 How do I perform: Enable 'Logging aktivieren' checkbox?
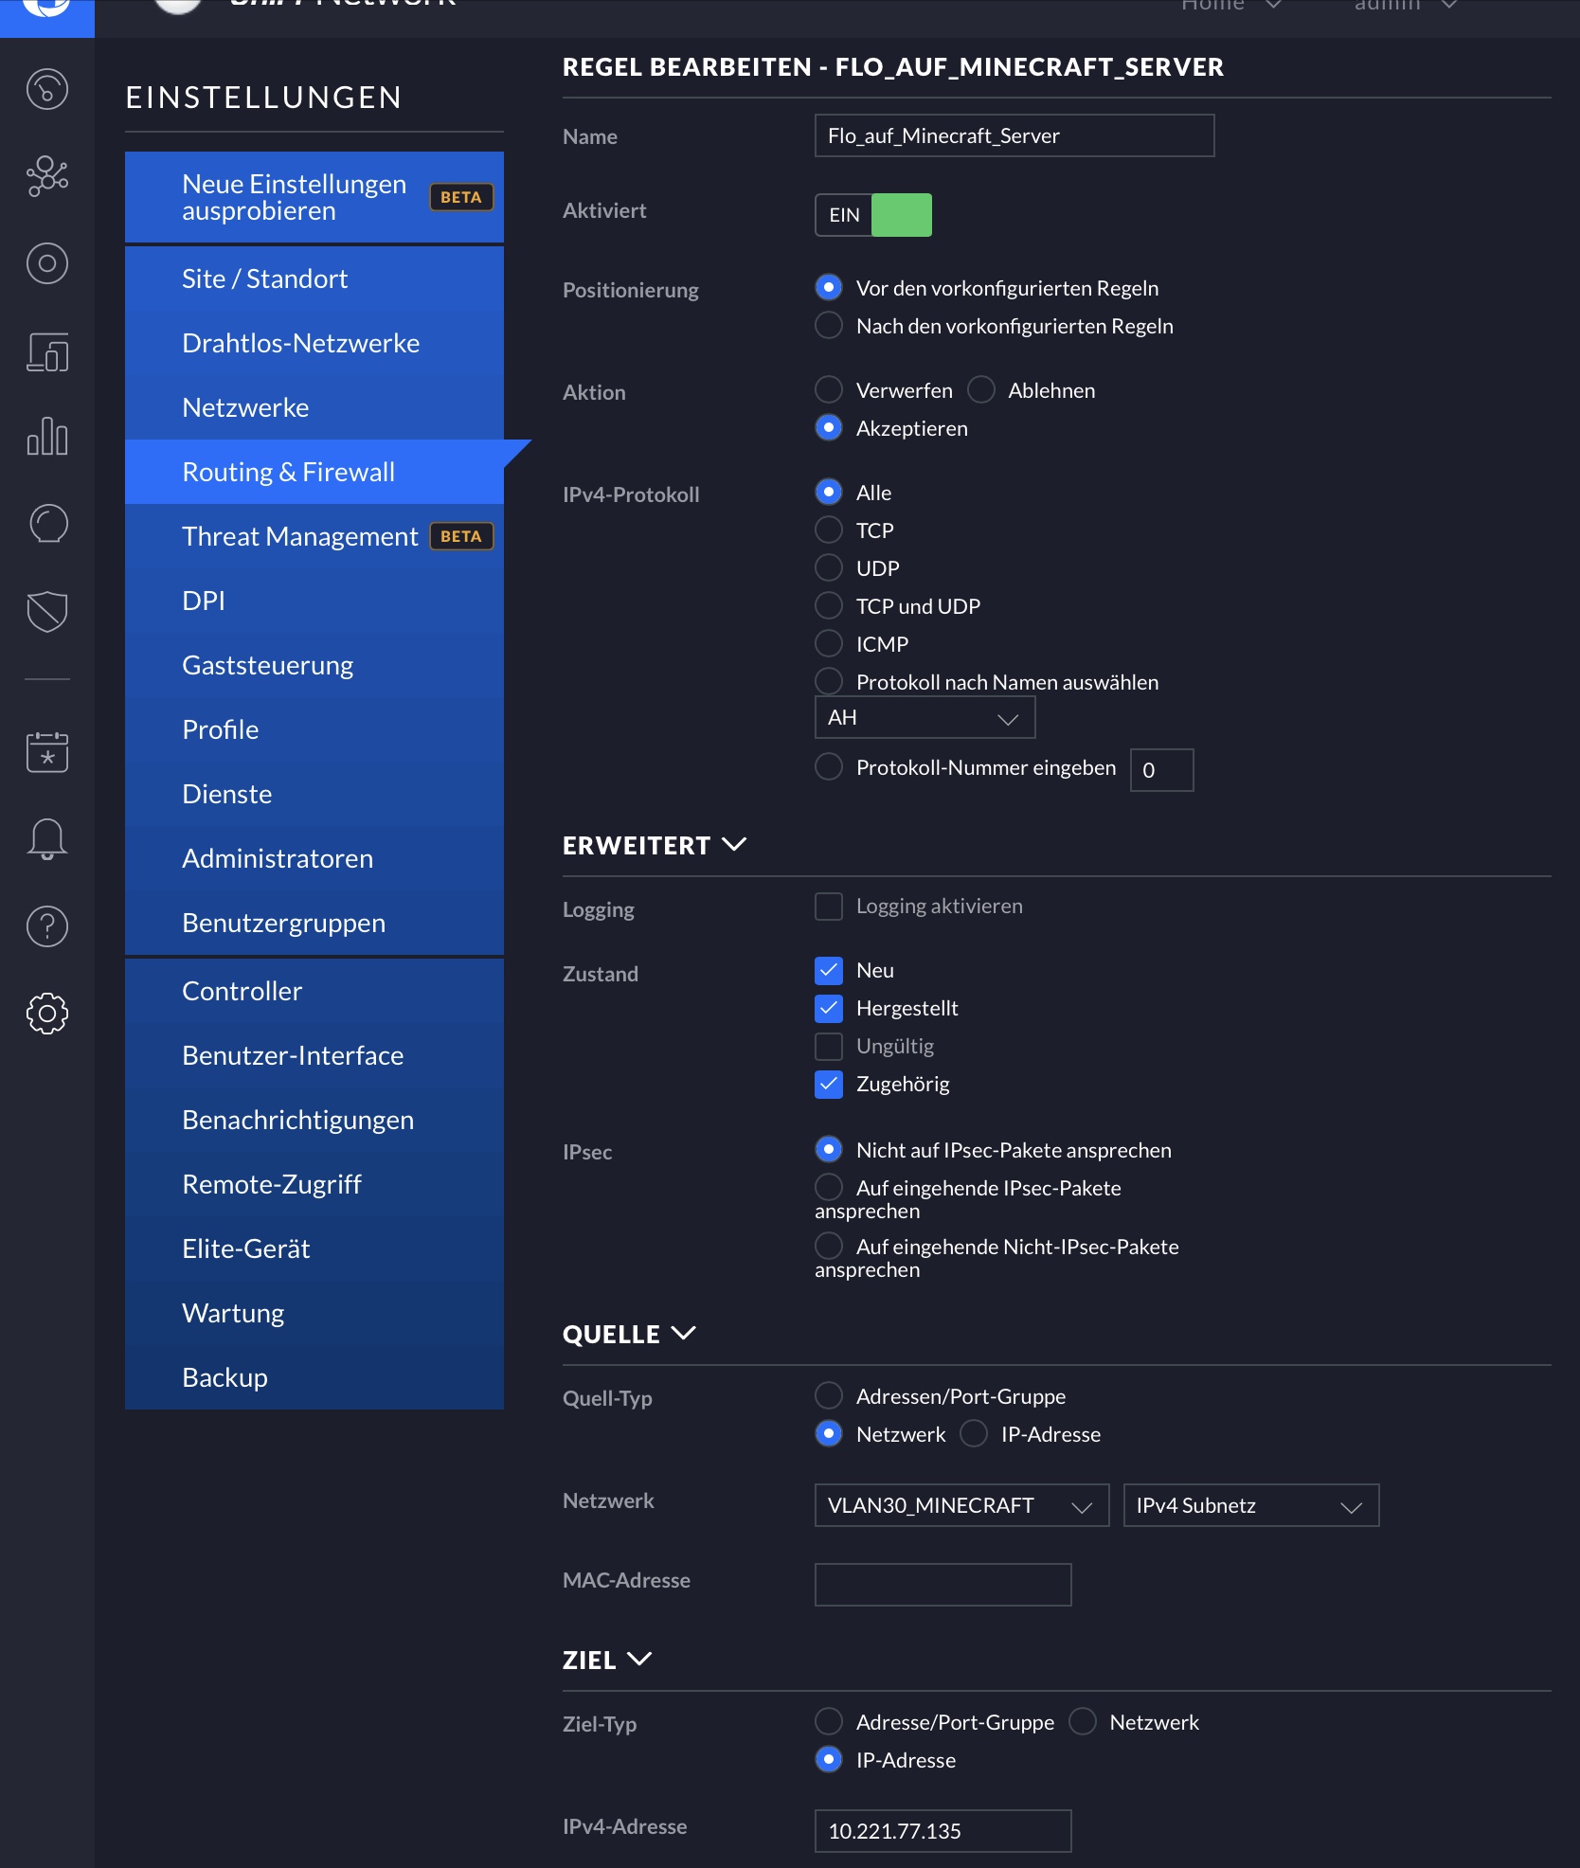pos(829,907)
